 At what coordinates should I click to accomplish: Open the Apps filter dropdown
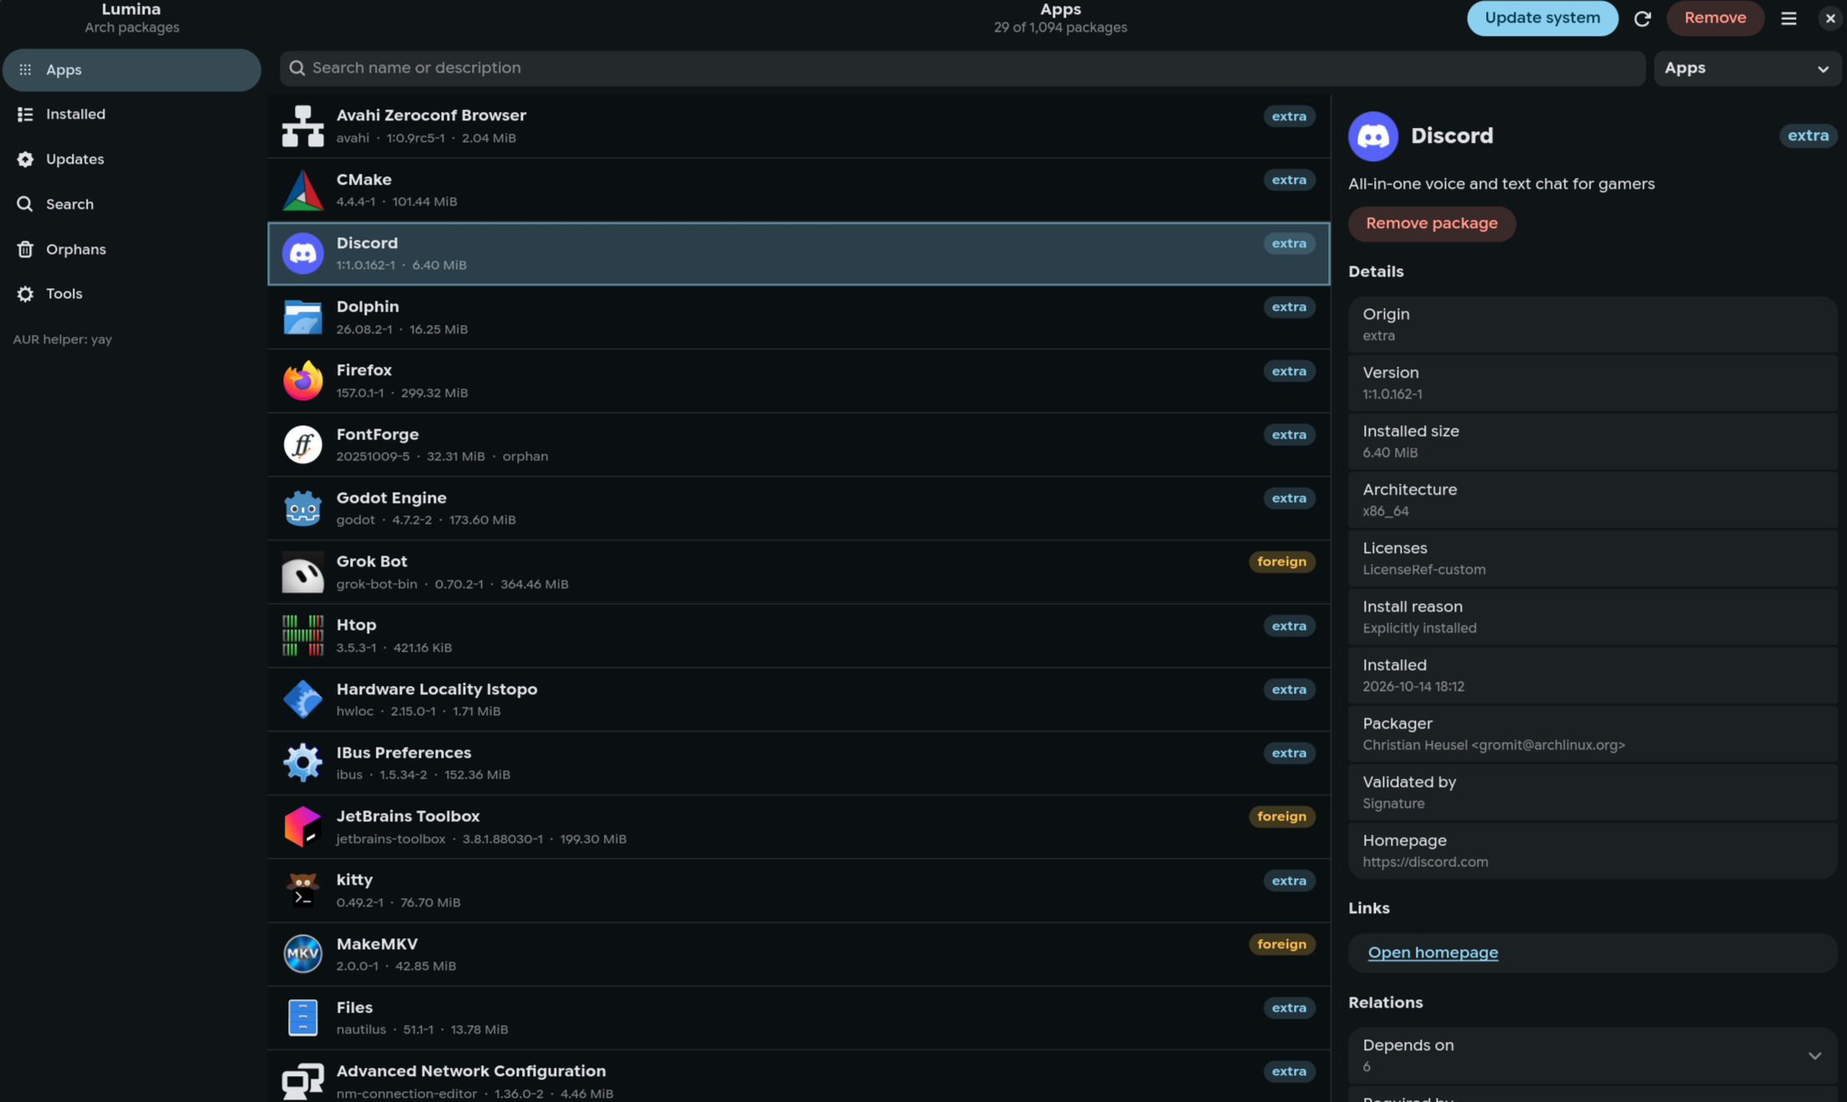click(x=1748, y=69)
